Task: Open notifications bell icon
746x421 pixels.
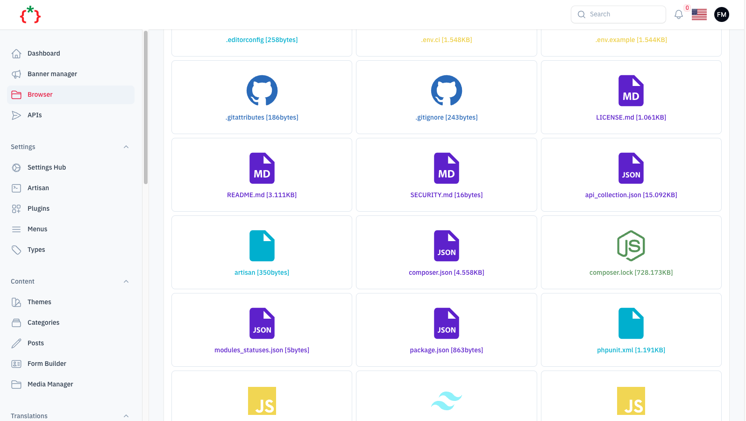Action: pos(678,14)
